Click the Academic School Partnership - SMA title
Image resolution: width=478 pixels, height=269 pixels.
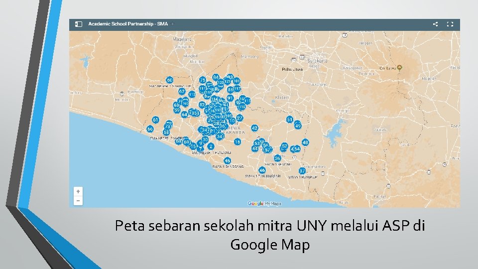pos(128,24)
